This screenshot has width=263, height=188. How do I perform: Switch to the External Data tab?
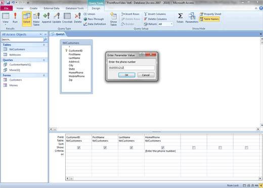(52, 8)
